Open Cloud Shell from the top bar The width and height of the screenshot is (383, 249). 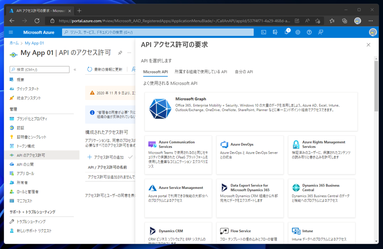pos(264,32)
